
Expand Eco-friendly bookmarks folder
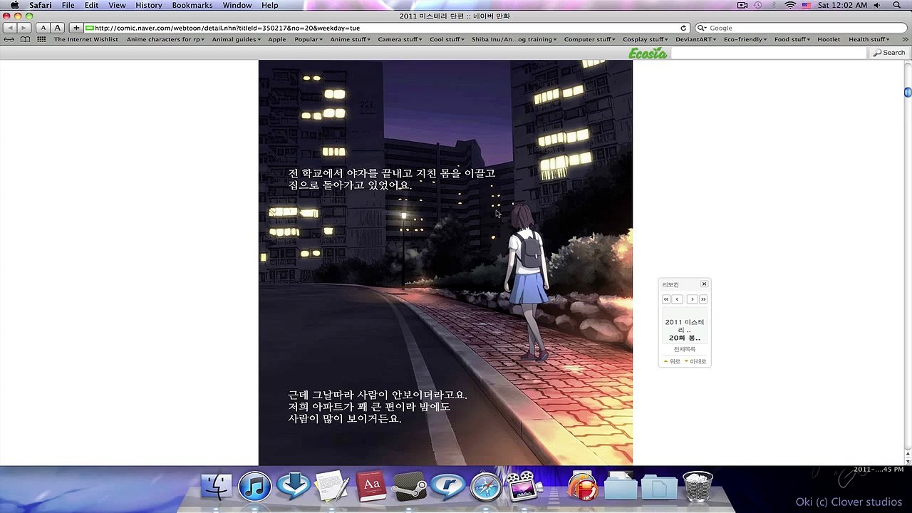(745, 39)
